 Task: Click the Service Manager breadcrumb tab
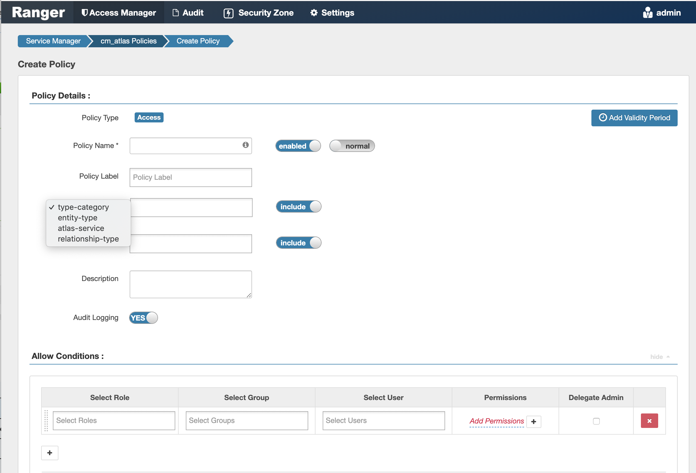point(53,42)
